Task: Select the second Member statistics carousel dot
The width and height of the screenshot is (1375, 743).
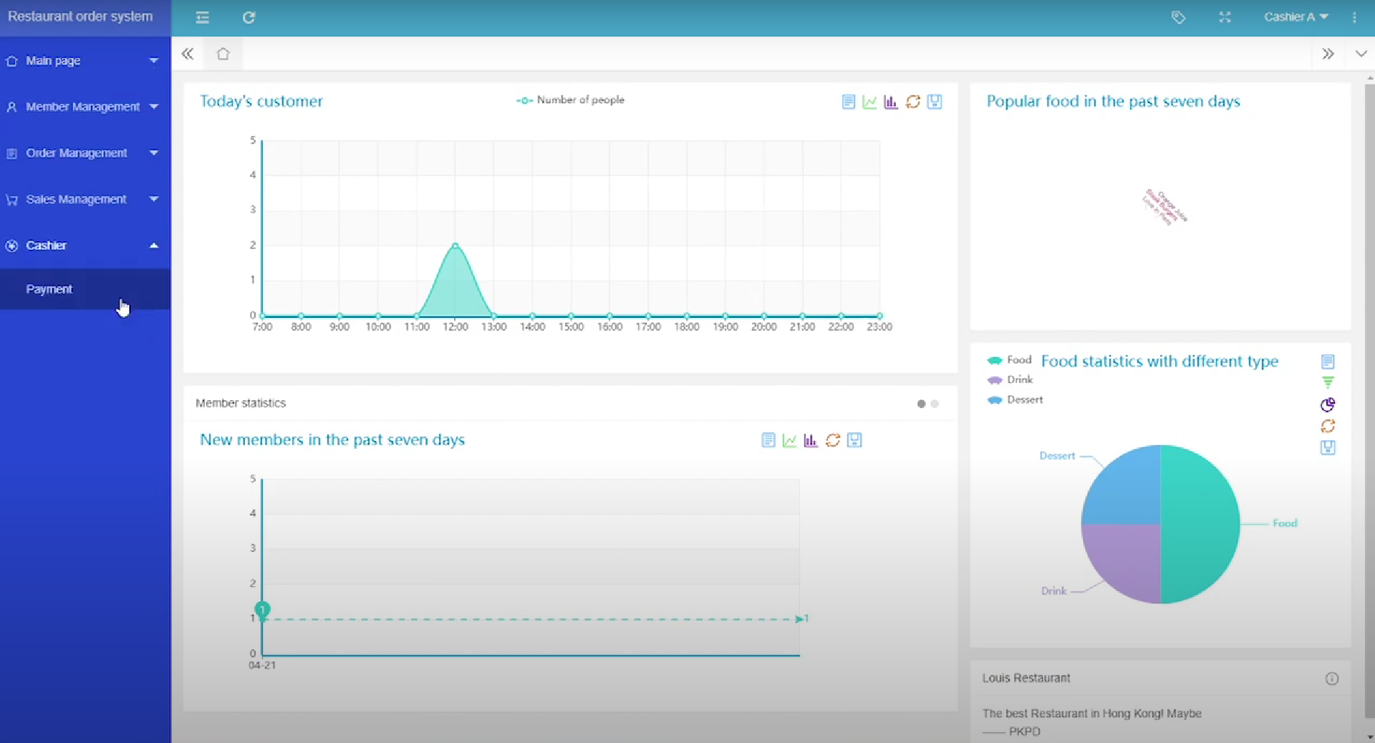Action: (935, 404)
